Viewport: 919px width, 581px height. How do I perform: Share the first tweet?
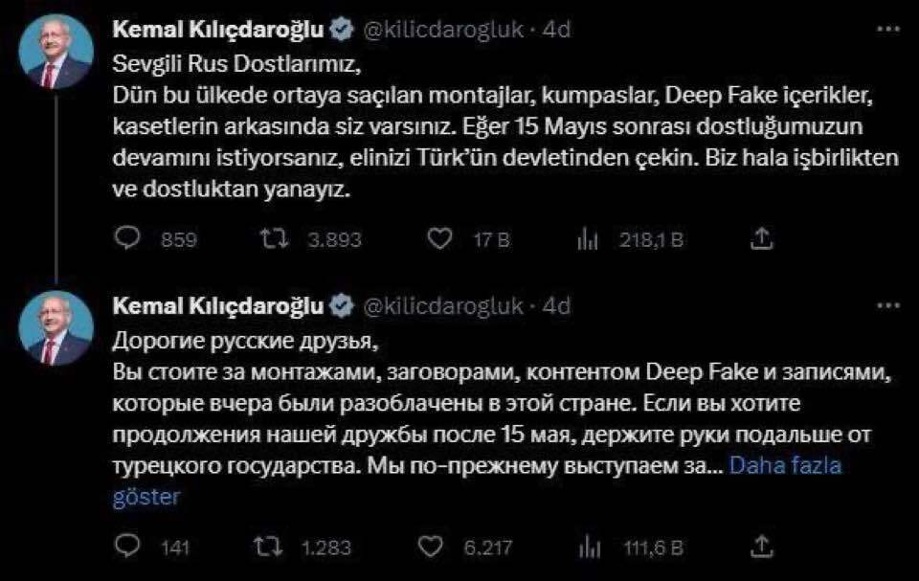click(x=762, y=239)
